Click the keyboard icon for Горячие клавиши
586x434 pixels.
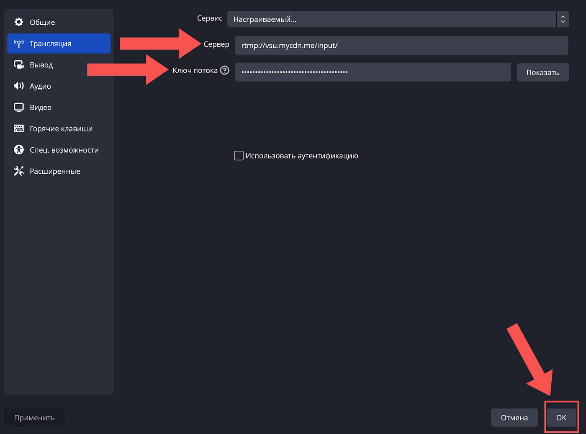point(19,128)
